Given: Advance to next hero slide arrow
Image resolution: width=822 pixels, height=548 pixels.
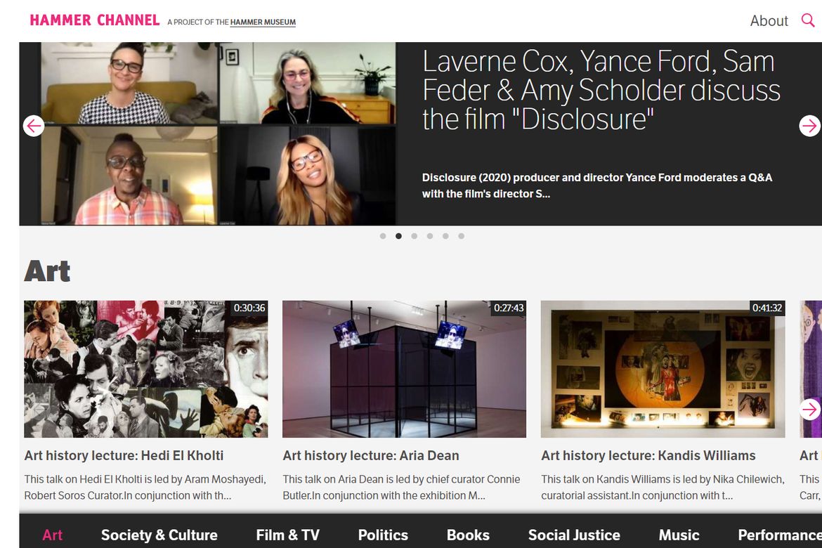Looking at the screenshot, I should (809, 126).
